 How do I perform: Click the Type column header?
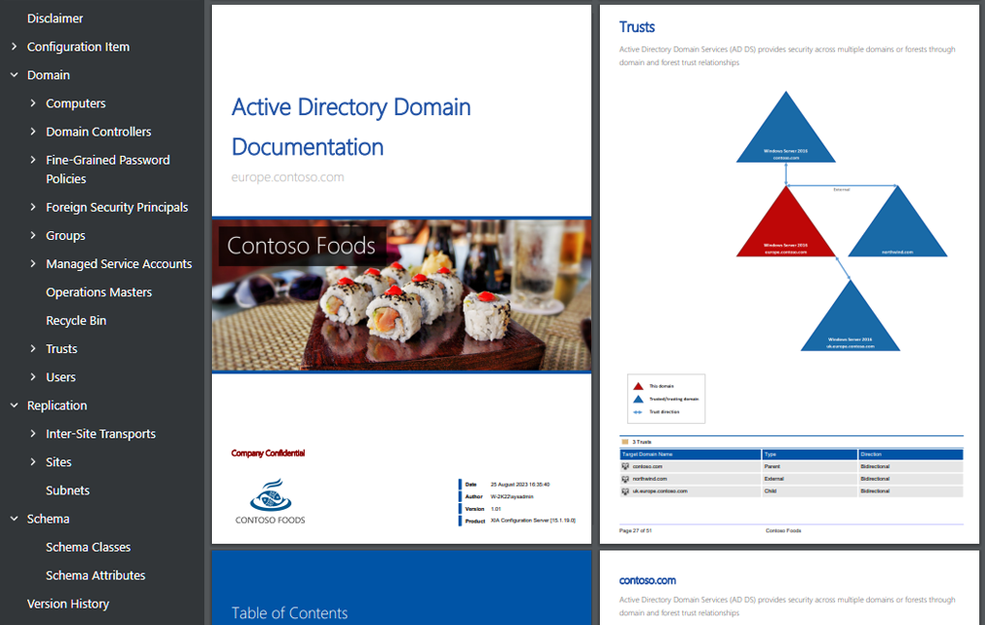[x=810, y=454]
